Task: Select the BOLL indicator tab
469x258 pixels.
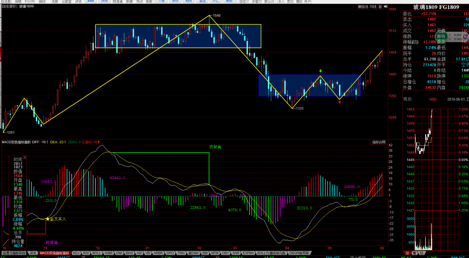Action: 96,253
